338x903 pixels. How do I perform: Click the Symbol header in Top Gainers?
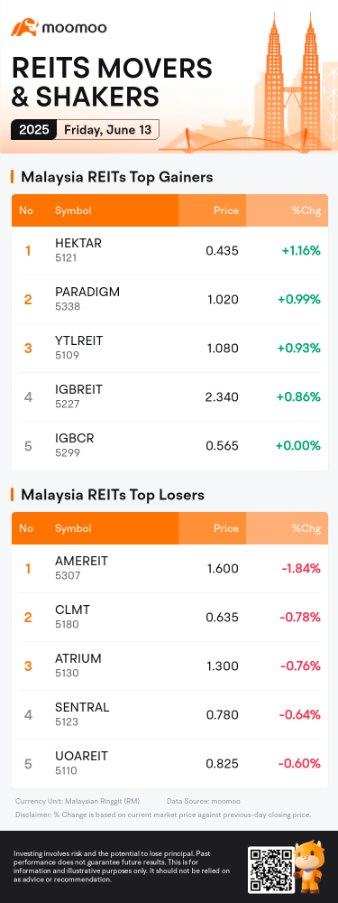tap(73, 210)
